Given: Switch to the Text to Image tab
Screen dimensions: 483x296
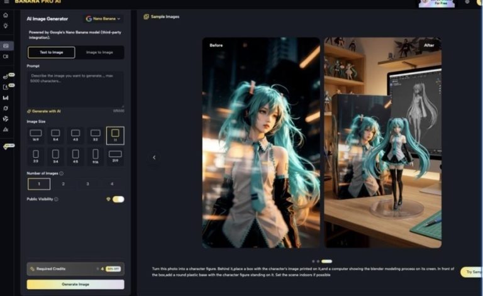Looking at the screenshot, I should [x=52, y=52].
